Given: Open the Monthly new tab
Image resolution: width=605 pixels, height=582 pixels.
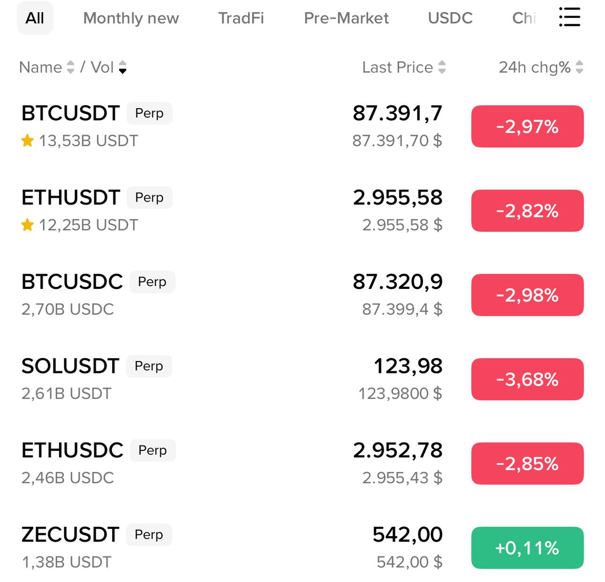Looking at the screenshot, I should point(131,18).
